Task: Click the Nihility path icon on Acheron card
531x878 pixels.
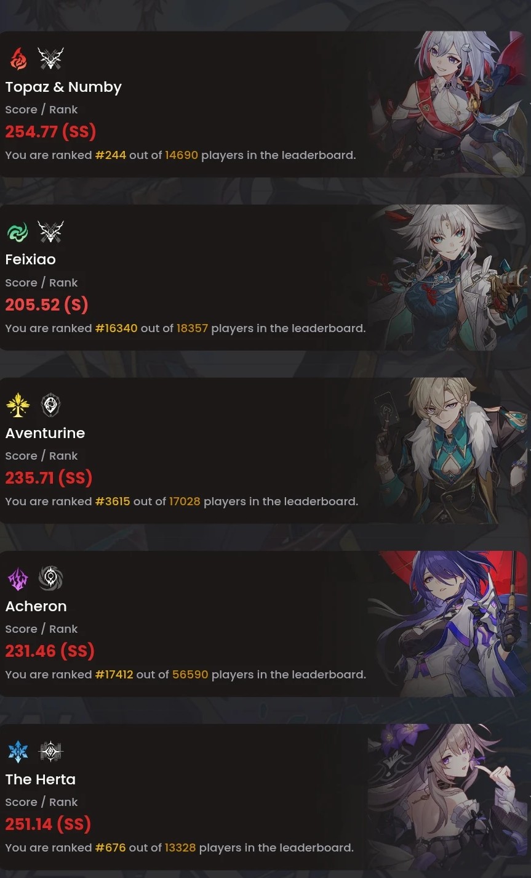Action: 50,578
